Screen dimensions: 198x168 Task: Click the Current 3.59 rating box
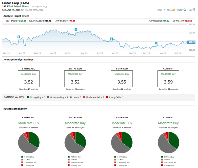pos(168,79)
